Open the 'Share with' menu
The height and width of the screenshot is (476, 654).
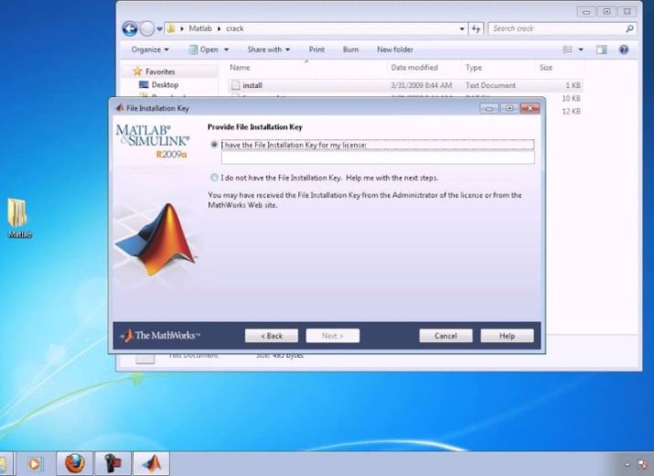269,49
